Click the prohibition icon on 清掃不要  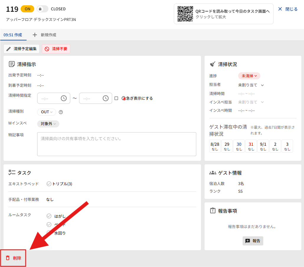[47, 49]
